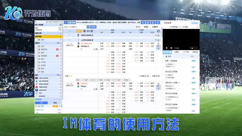Check the 足球 box under the yellow section
242x136 pixels.
37,40
